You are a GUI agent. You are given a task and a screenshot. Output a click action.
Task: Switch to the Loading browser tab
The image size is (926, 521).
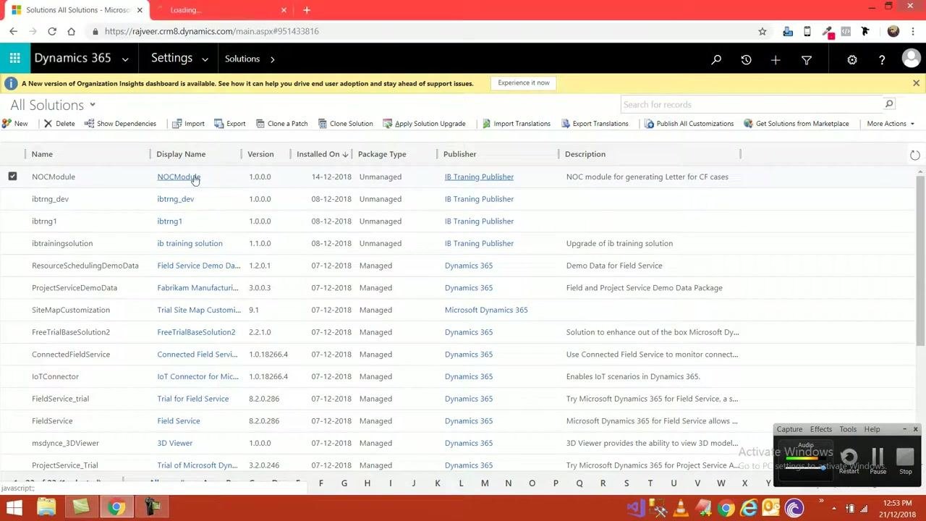[221, 10]
